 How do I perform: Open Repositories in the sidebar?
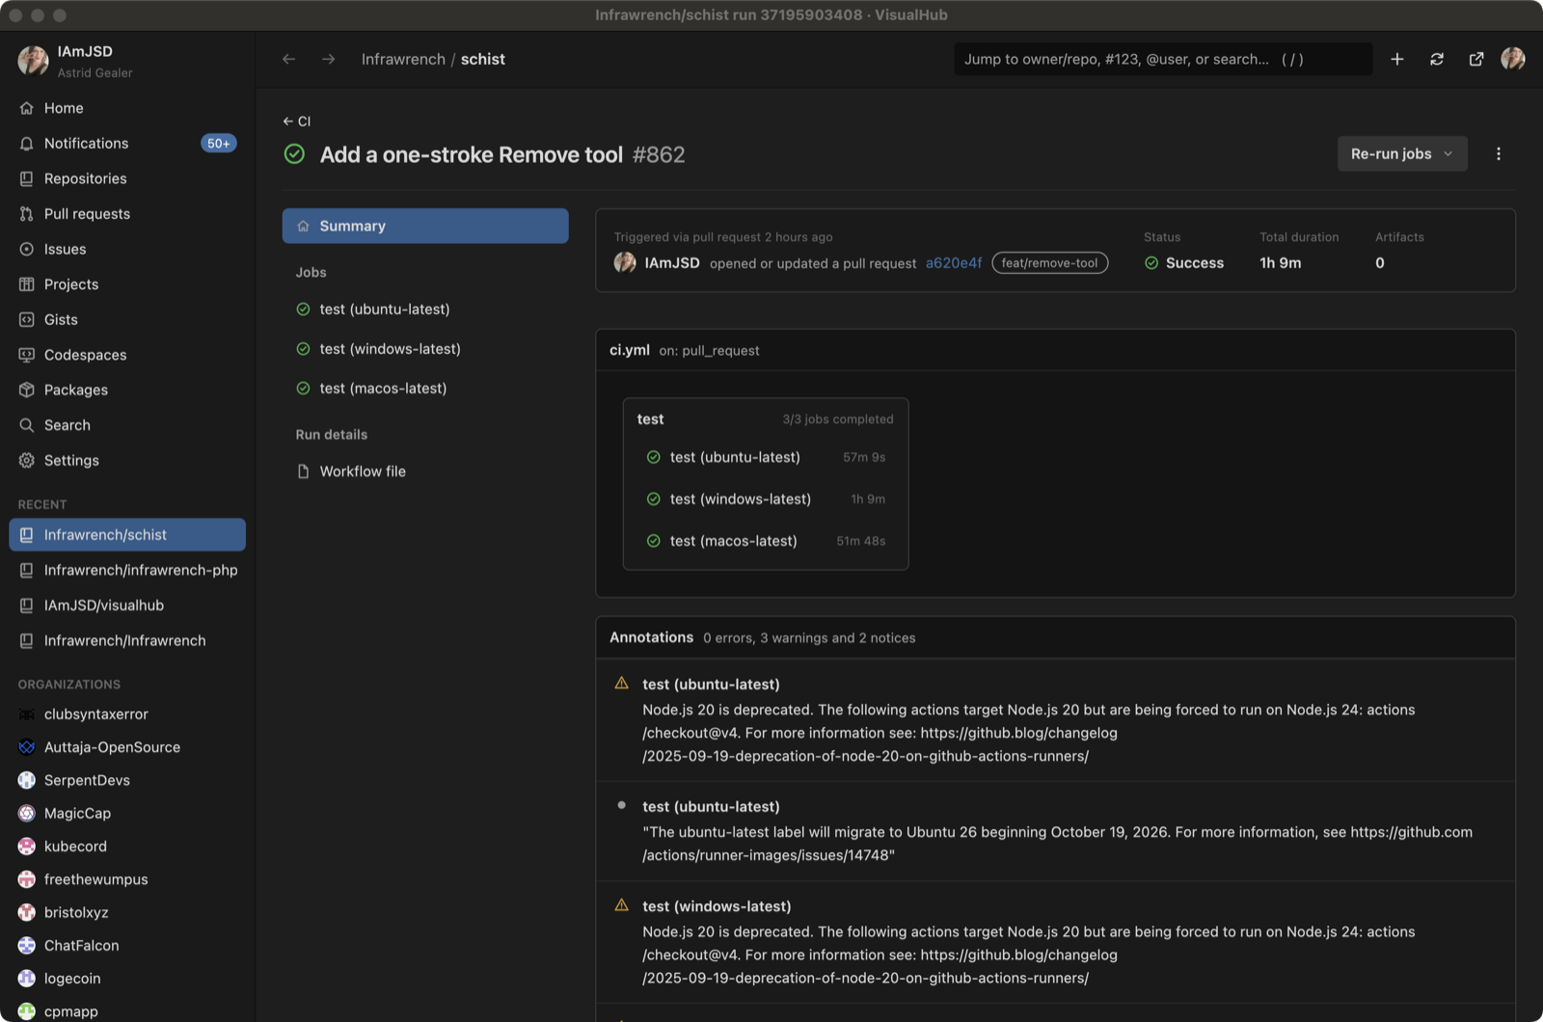pos(127,178)
